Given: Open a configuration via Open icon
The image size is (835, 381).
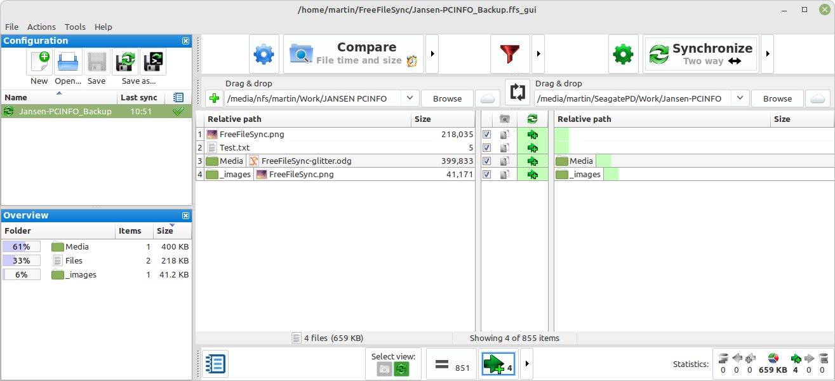Looking at the screenshot, I should pos(68,62).
